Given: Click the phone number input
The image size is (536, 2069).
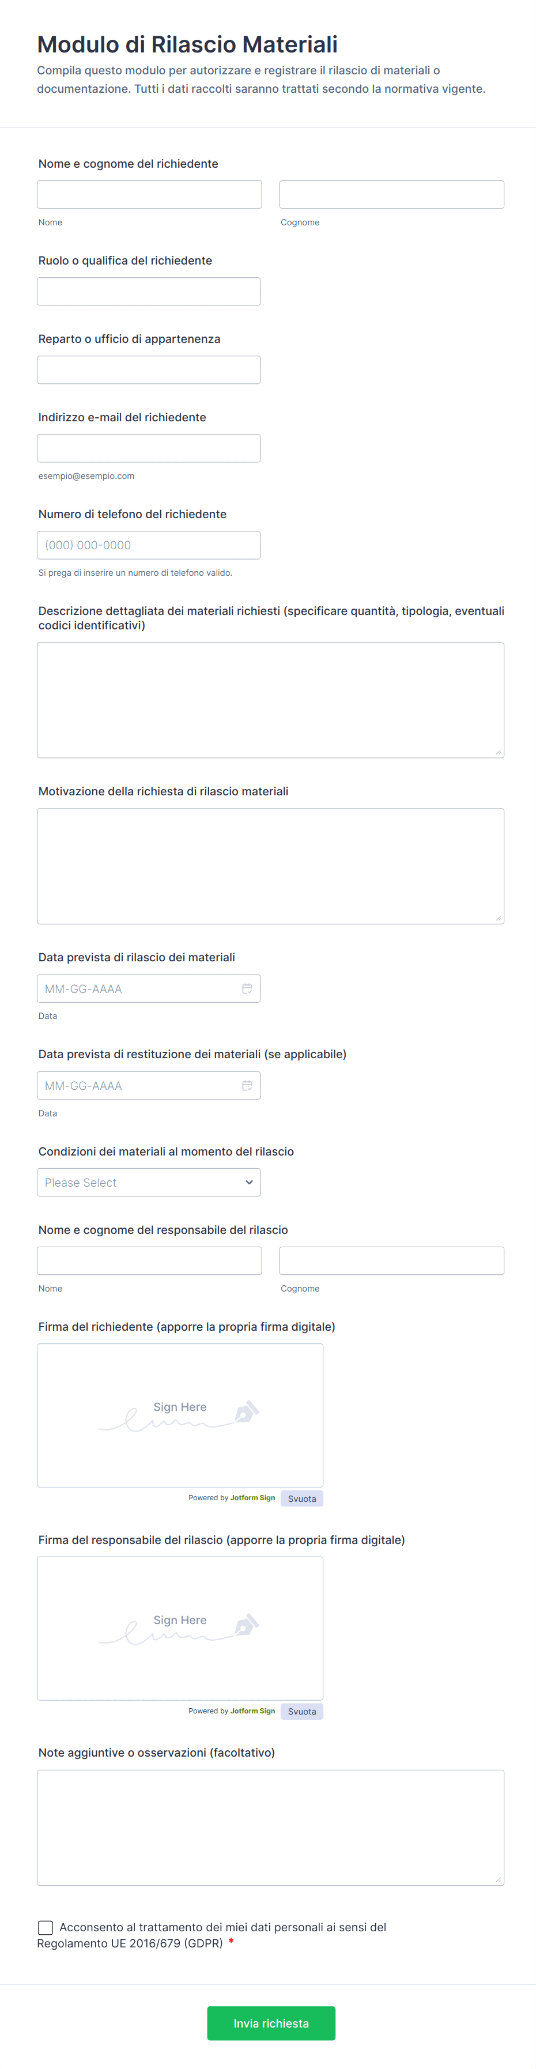Looking at the screenshot, I should click(x=149, y=545).
